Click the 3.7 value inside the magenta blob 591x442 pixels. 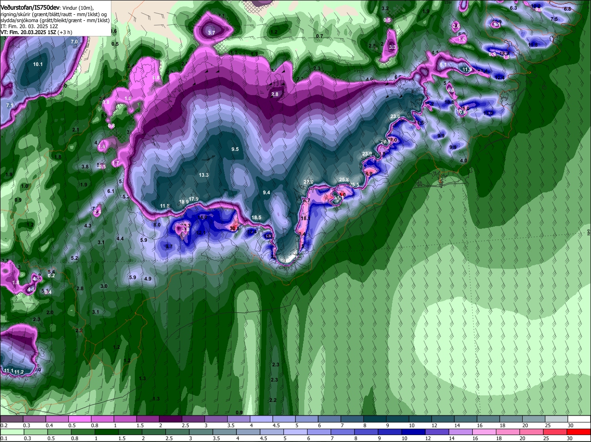click(x=211, y=33)
